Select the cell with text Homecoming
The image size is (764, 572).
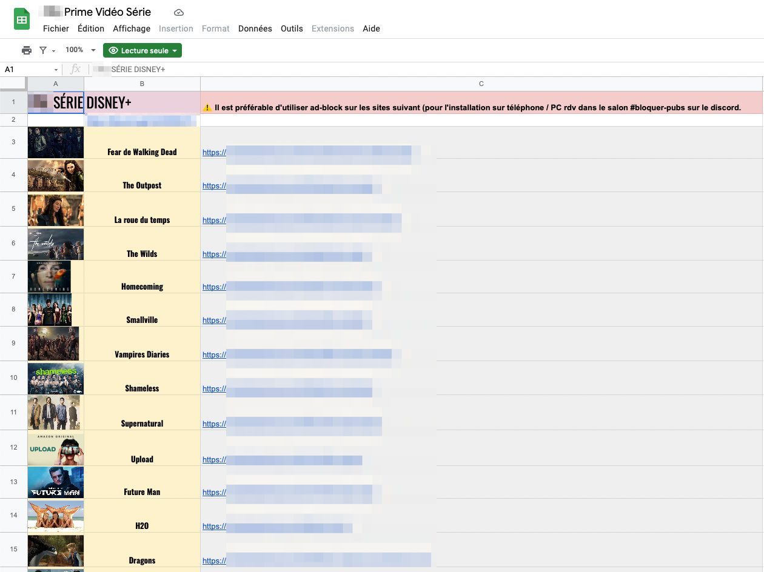click(142, 277)
